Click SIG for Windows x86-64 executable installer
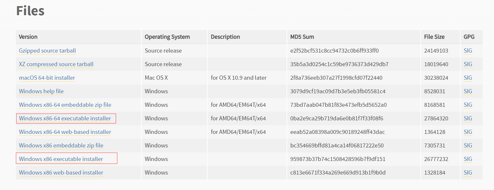Image resolution: width=494 pixels, height=190 pixels. (468, 118)
